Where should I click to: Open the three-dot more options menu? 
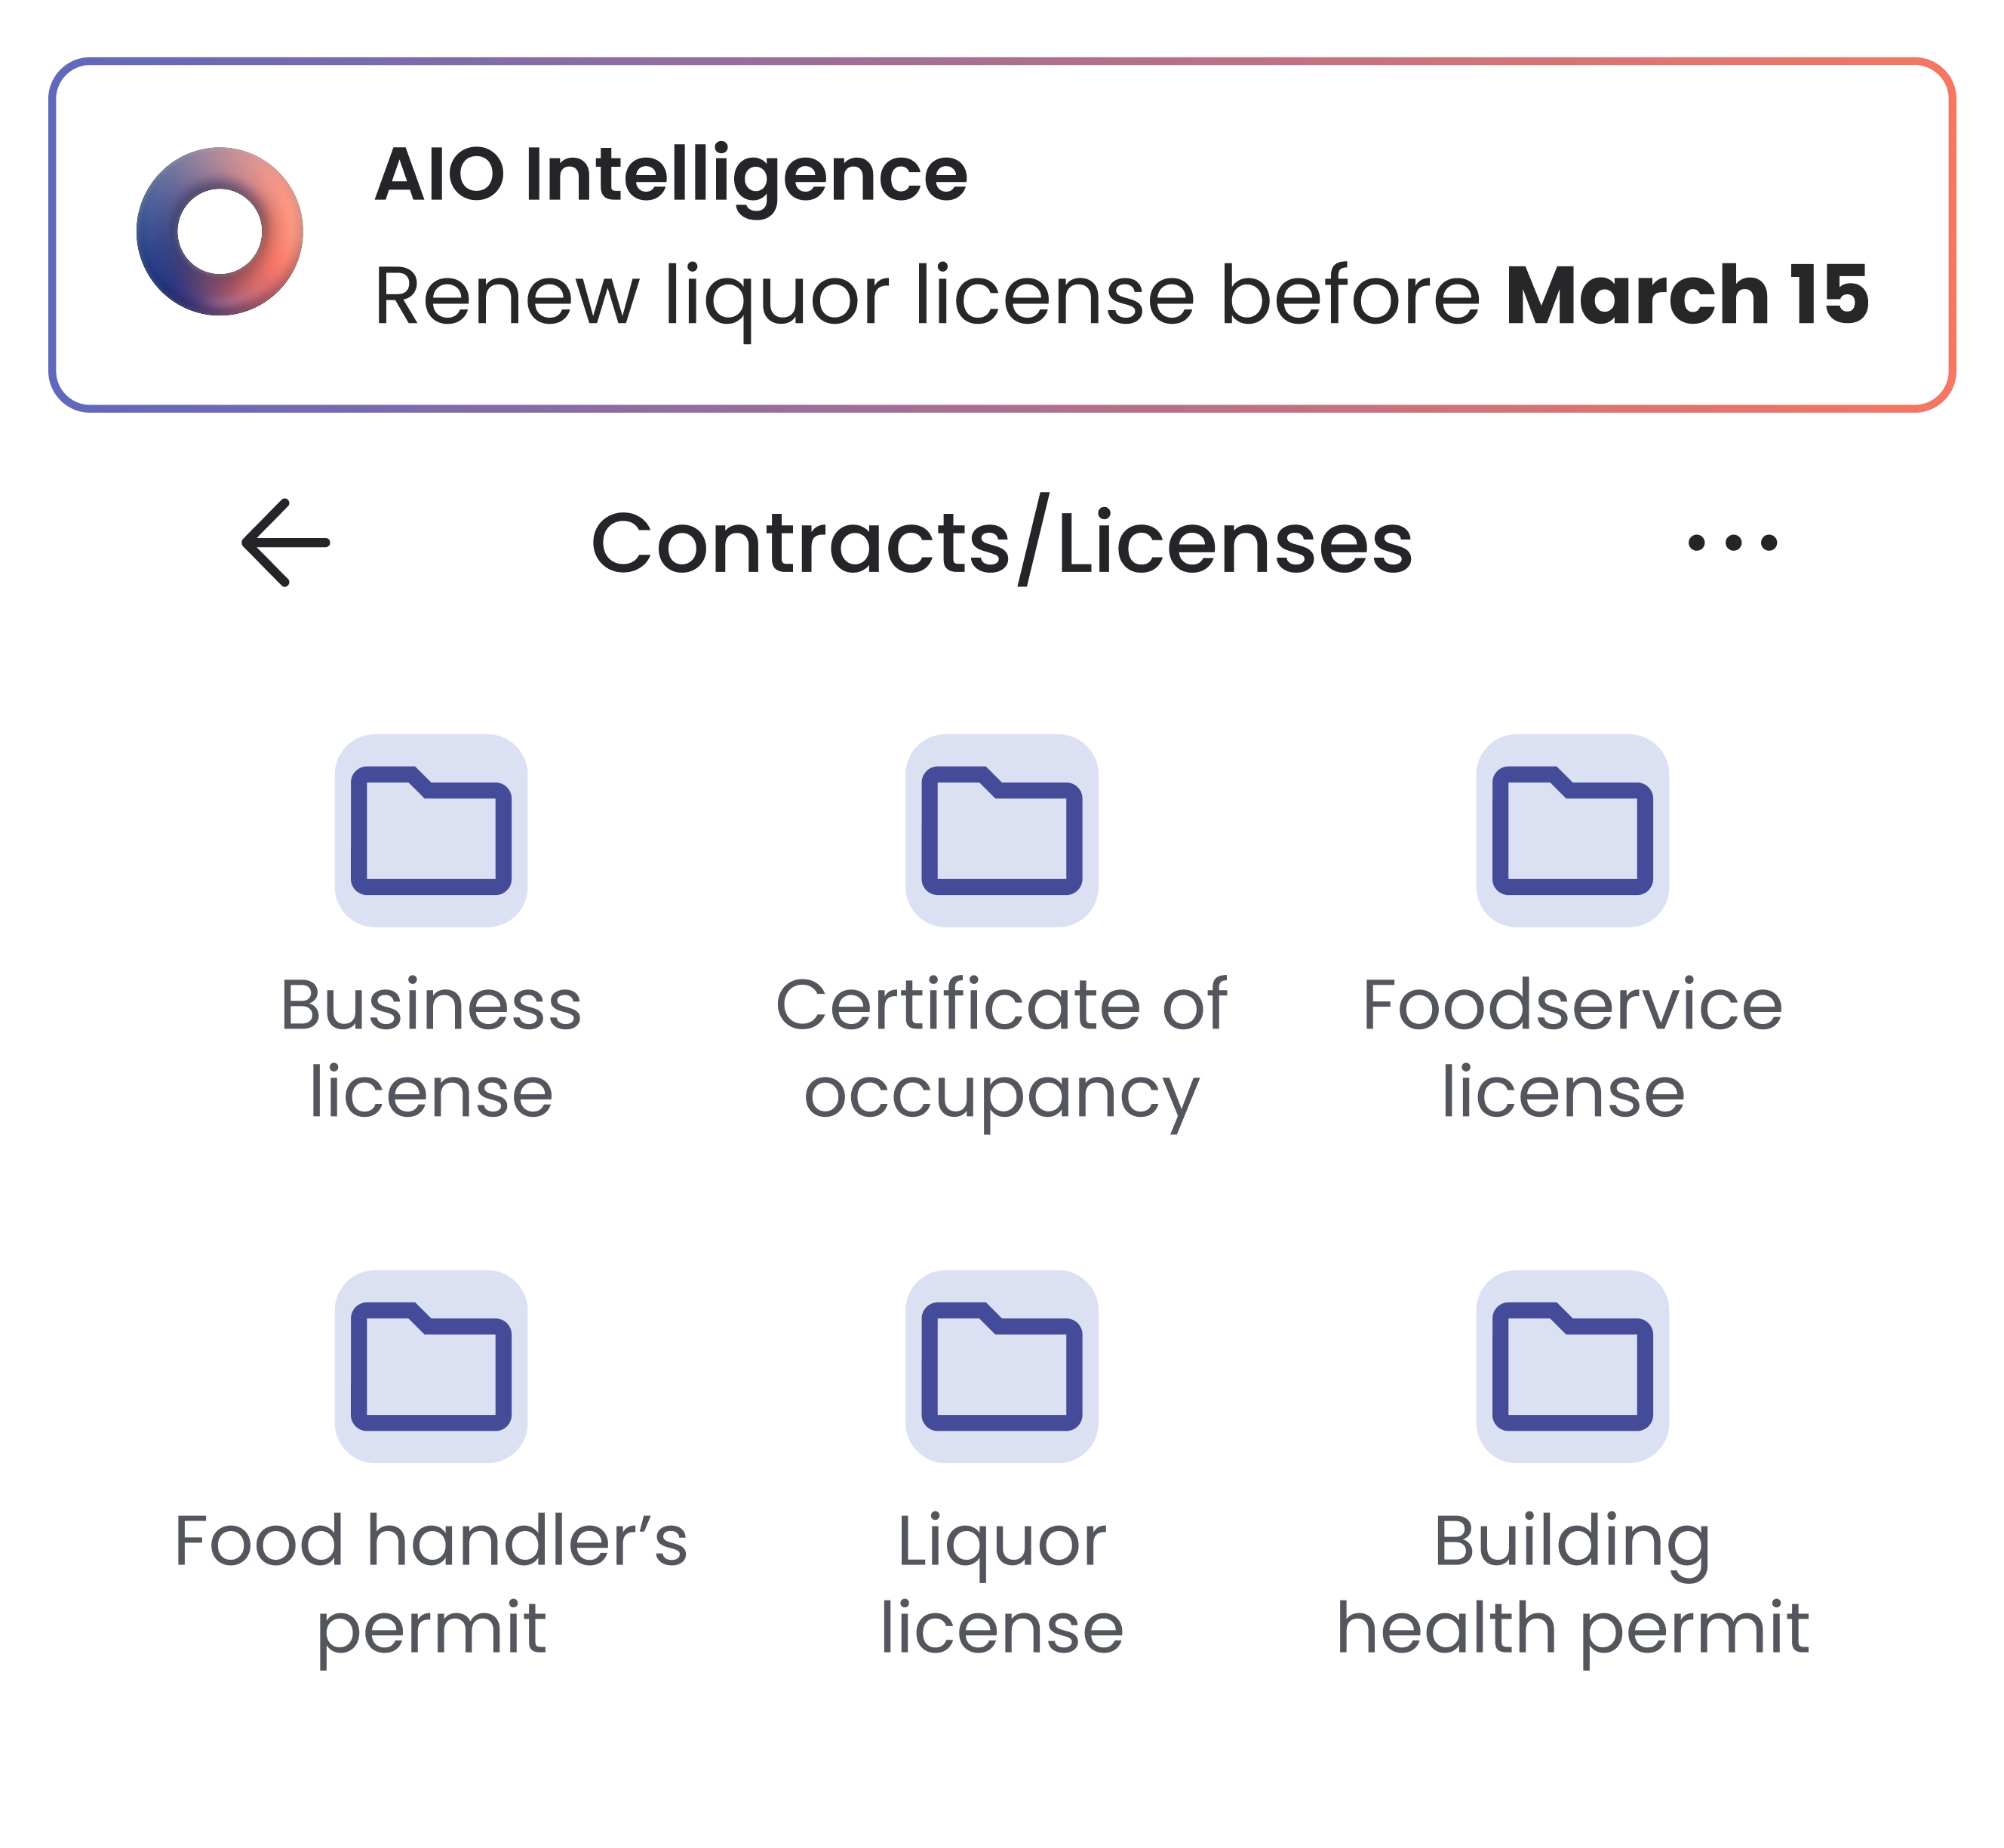[1732, 543]
